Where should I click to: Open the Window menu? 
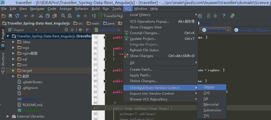click(x=141, y=9)
